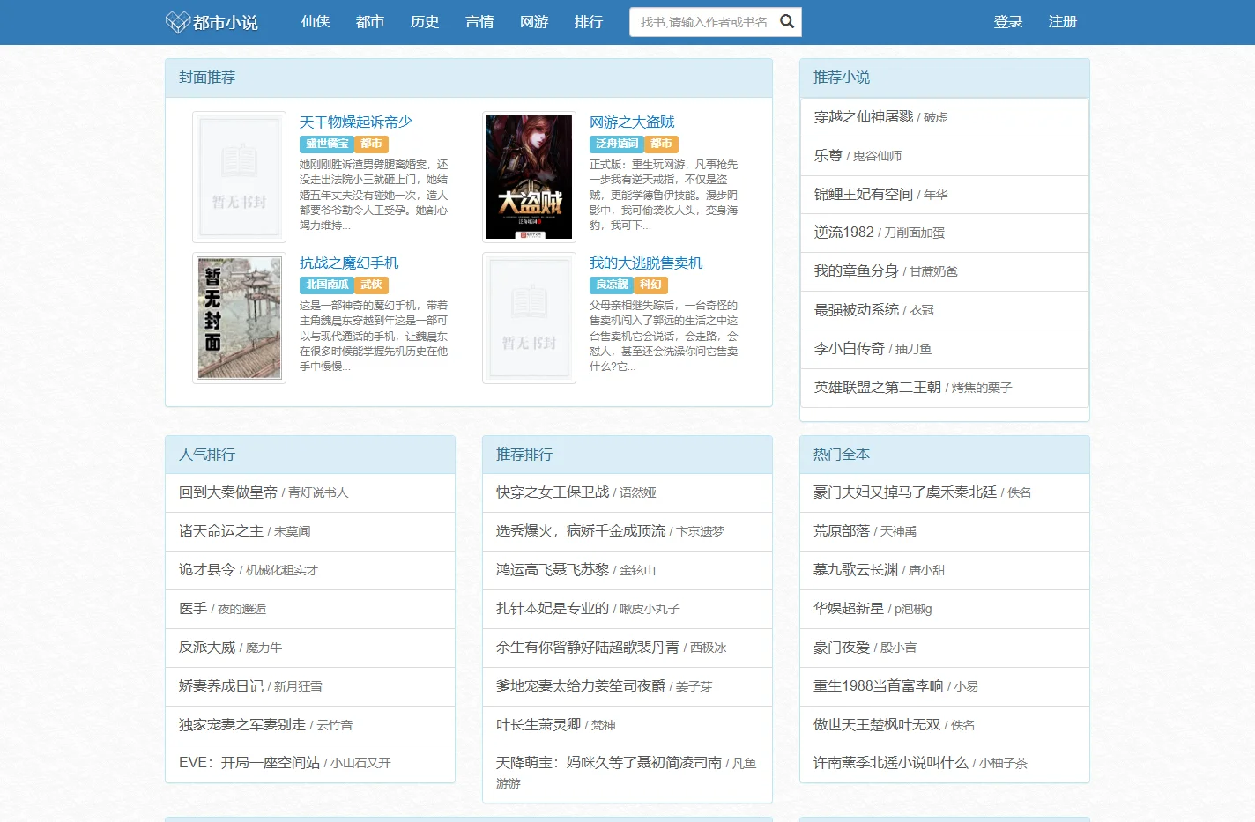The image size is (1255, 822).
Task: Click the 盛世儒宝 author tag
Action: coord(327,144)
